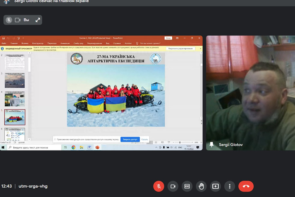Select slide 4 thumbnail
The height and width of the screenshot is (197, 295).
pos(15,99)
